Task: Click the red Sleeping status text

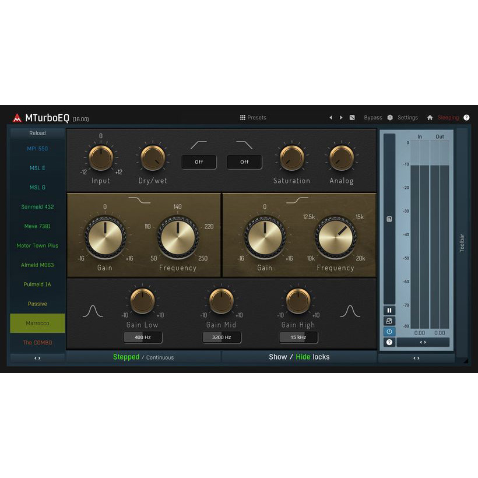Action: pos(448,118)
